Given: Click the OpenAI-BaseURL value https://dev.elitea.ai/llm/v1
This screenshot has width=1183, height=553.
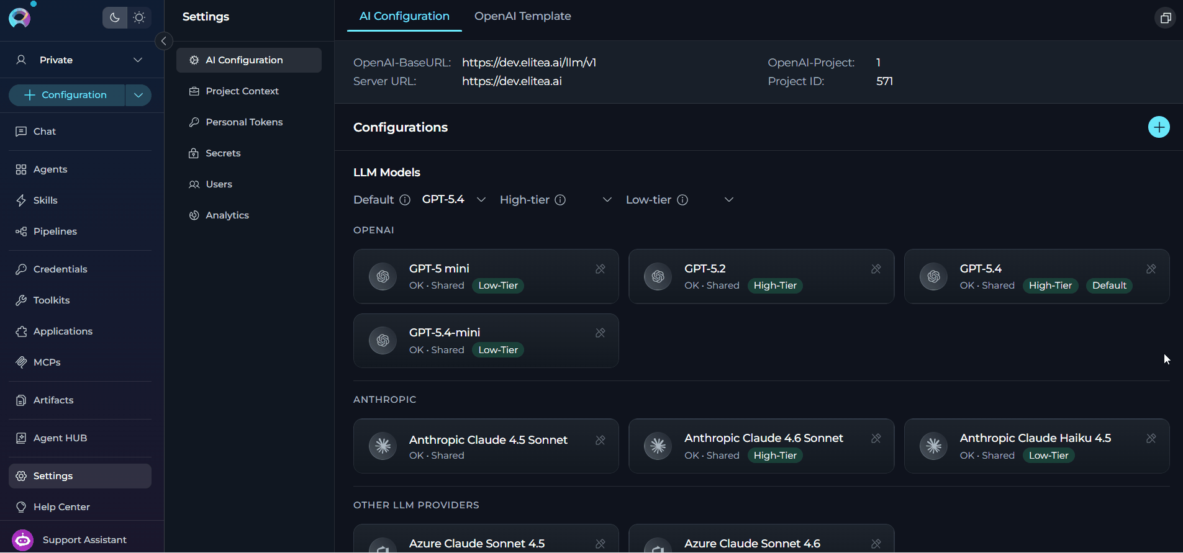Looking at the screenshot, I should (x=529, y=63).
